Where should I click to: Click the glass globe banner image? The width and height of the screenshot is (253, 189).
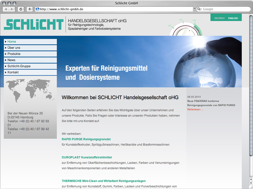click(x=205, y=68)
